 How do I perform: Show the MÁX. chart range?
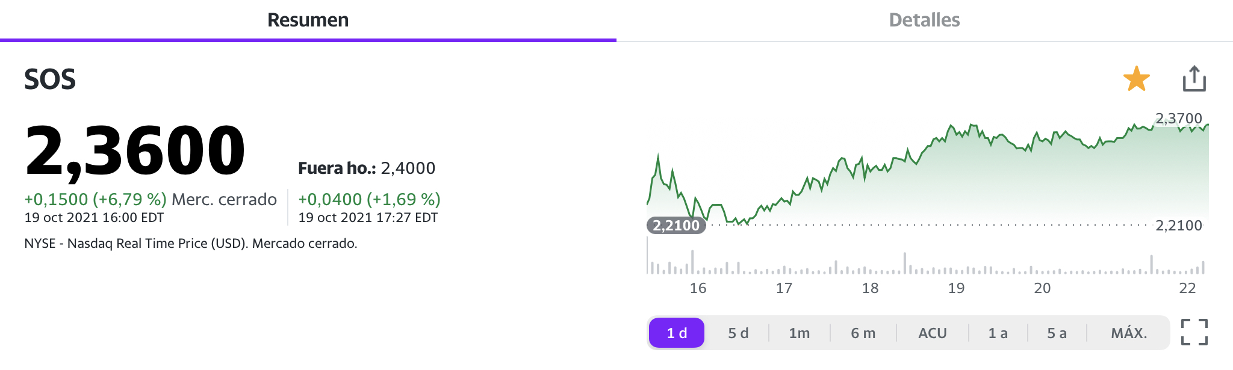pos(1129,333)
